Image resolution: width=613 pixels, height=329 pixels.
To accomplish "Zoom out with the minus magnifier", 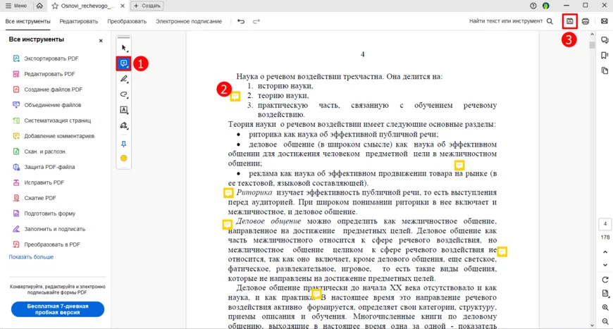I will click(x=605, y=321).
